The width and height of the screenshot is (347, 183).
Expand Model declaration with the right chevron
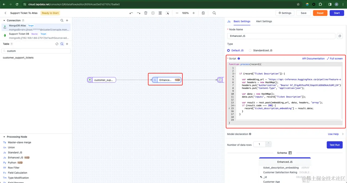pos(343,134)
